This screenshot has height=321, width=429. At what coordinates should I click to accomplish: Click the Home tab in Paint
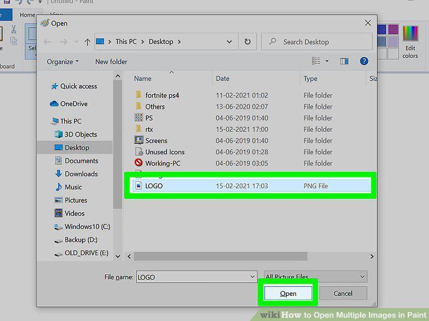[x=27, y=15]
